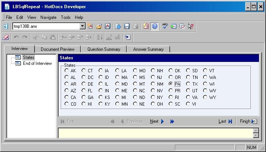The width and height of the screenshot is (266, 152).
Task: Select the CA radio button
Action: click(67, 97)
